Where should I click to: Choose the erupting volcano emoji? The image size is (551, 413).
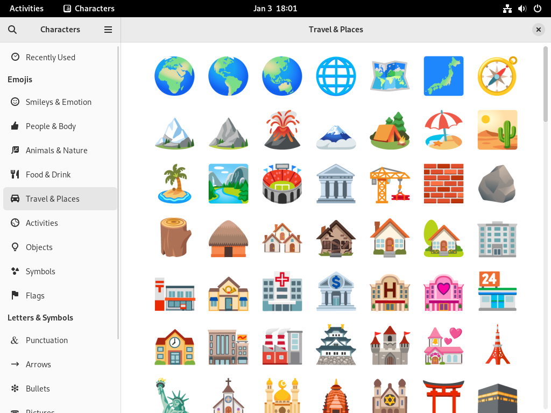(282, 130)
